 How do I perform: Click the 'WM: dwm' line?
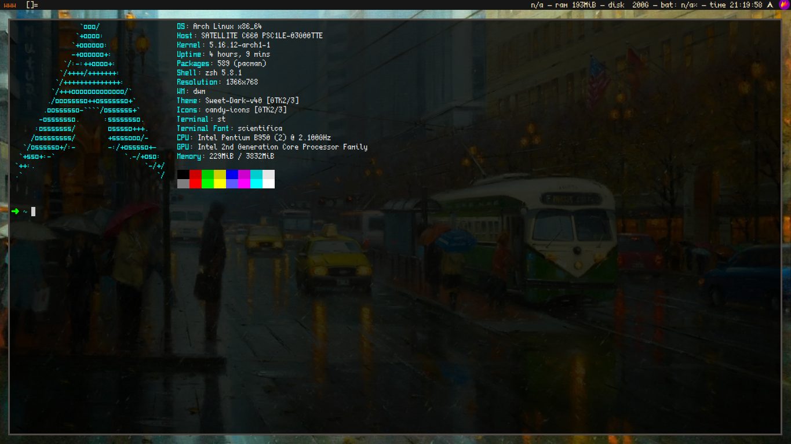coord(191,92)
